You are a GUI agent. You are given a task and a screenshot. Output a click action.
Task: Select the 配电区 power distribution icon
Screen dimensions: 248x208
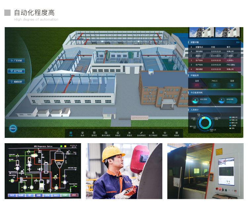(94, 133)
